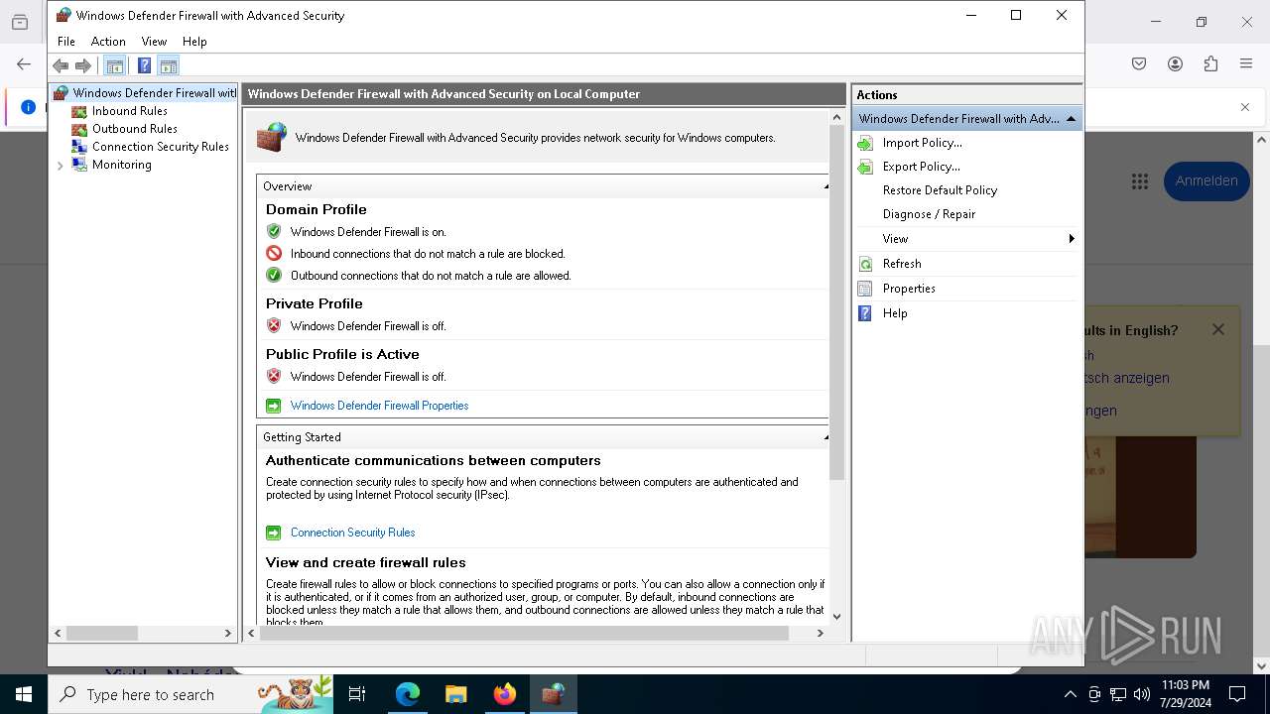Open Google apps grid in browser window
Image resolution: width=1270 pixels, height=714 pixels.
point(1139,181)
